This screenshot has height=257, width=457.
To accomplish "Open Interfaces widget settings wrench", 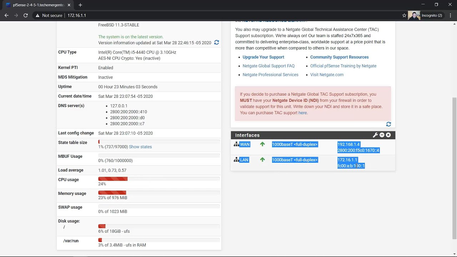I will click(x=375, y=135).
